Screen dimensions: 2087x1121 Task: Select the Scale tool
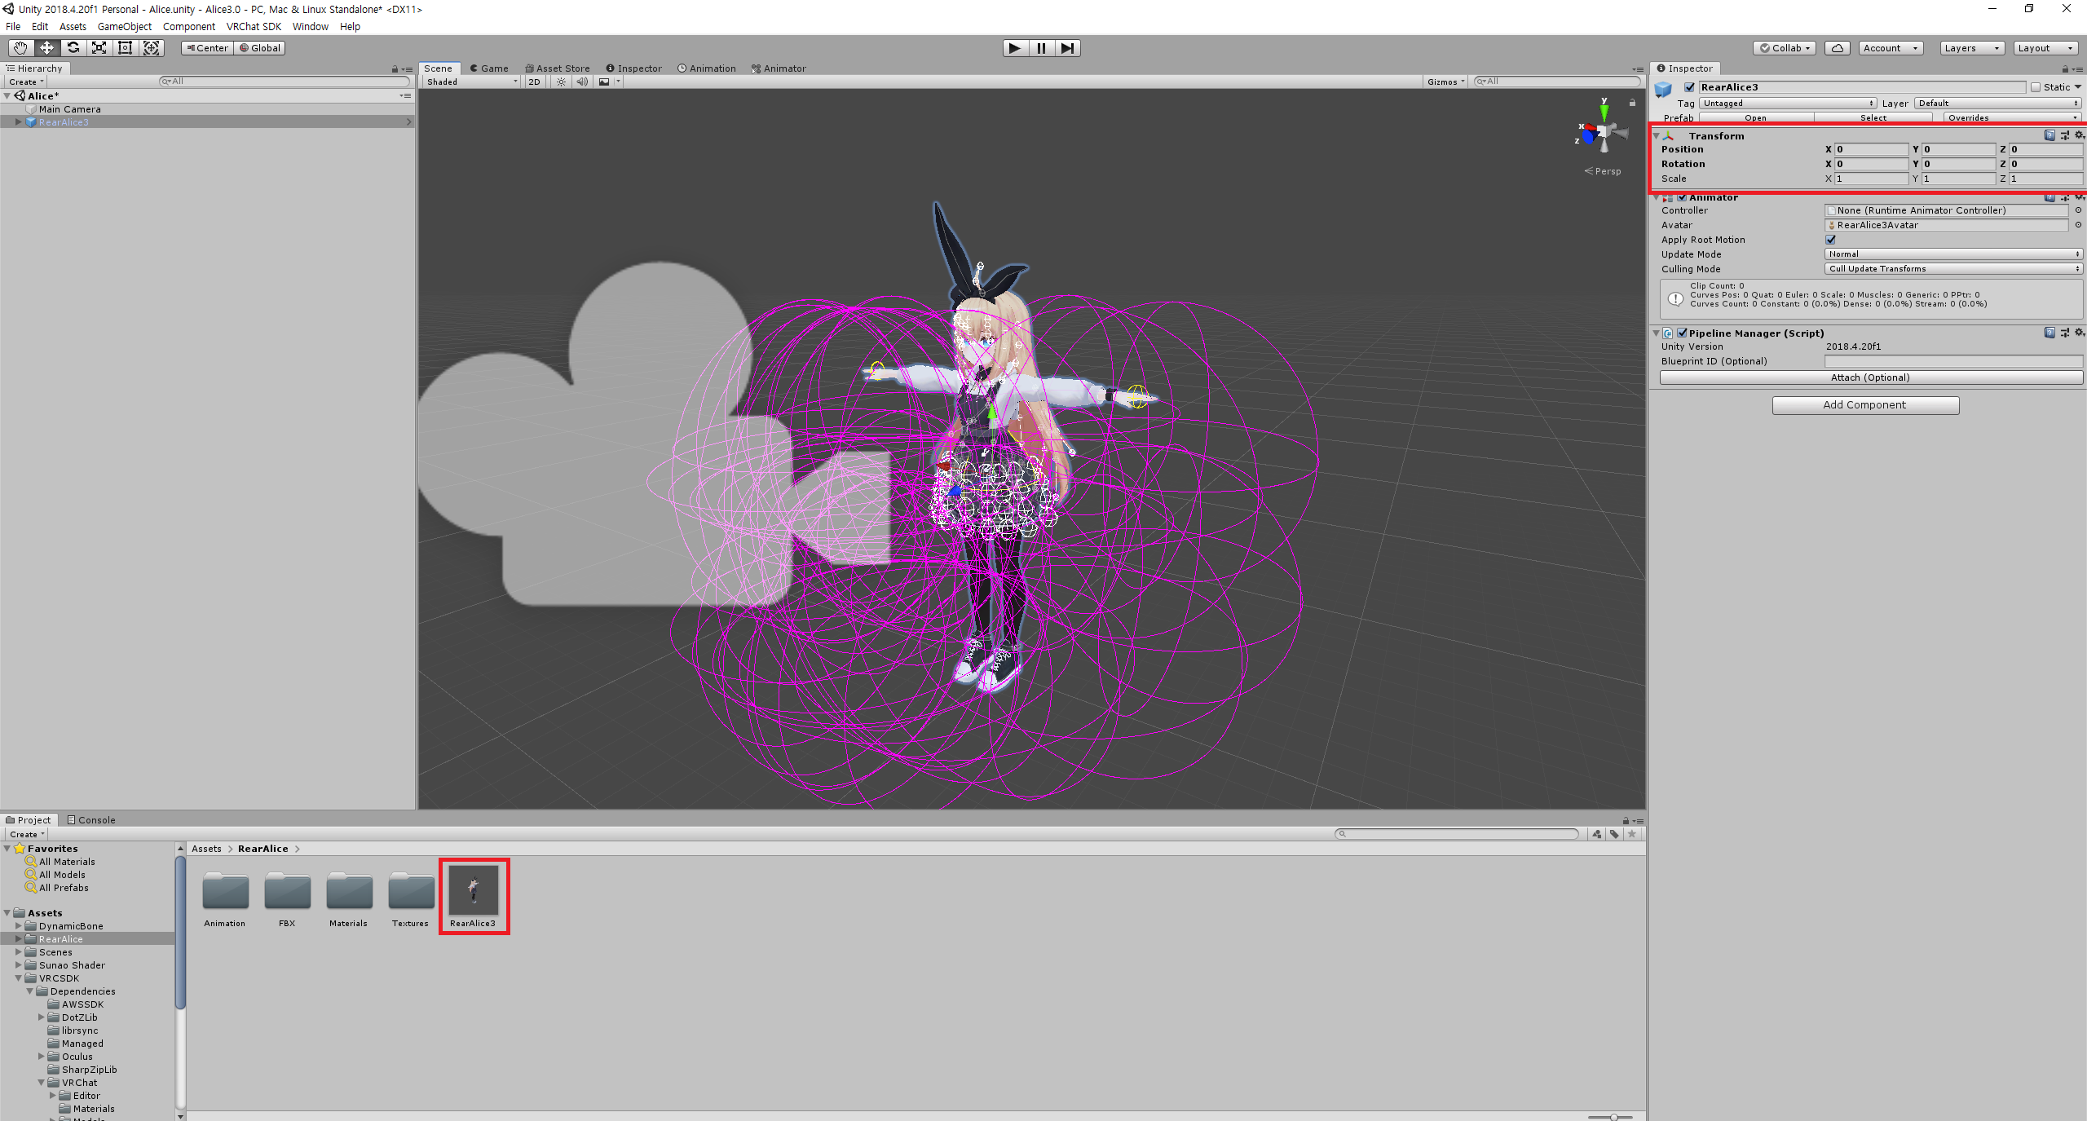coord(99,48)
